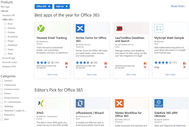This screenshot has height=127, width=189.
Task: Click the Nintex Workflow orange icon
Action: [x=119, y=103]
